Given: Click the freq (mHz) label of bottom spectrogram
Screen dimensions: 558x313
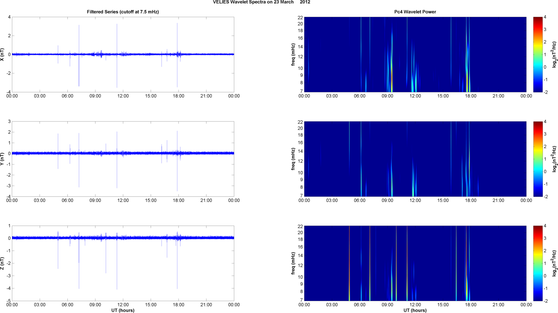Looking at the screenshot, I should (293, 263).
